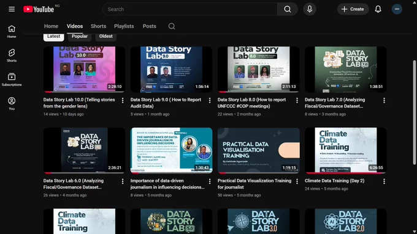Open Data Story Lab 8.0 video title
The width and height of the screenshot is (417, 234).
click(251, 103)
